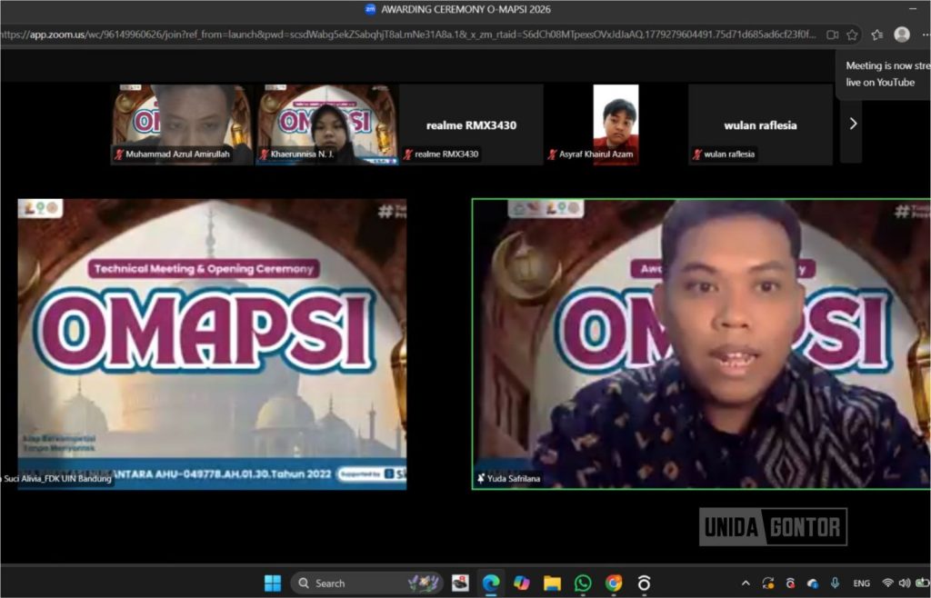This screenshot has height=598, width=931.
Task: Click the AWARDING CEREMONY O-MAPSI 2026 window title
Action: [465, 9]
